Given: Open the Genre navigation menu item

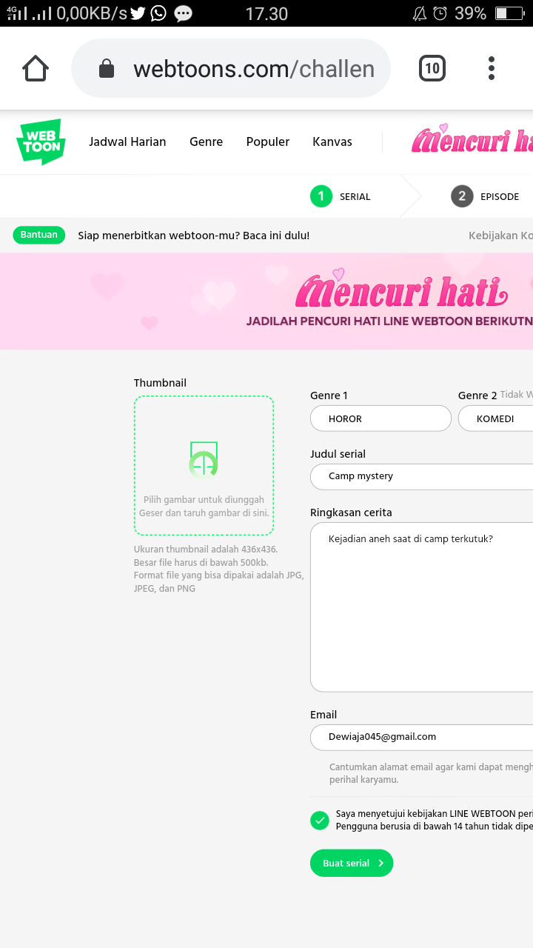Looking at the screenshot, I should click(x=206, y=141).
